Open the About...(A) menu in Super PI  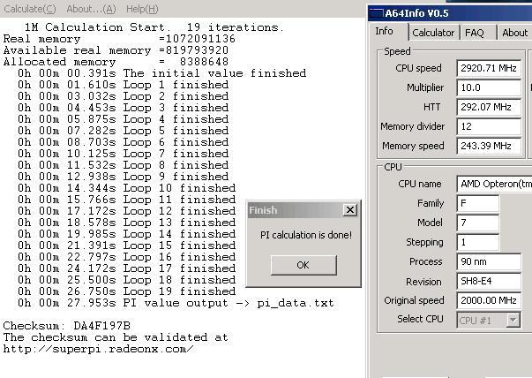coord(91,9)
